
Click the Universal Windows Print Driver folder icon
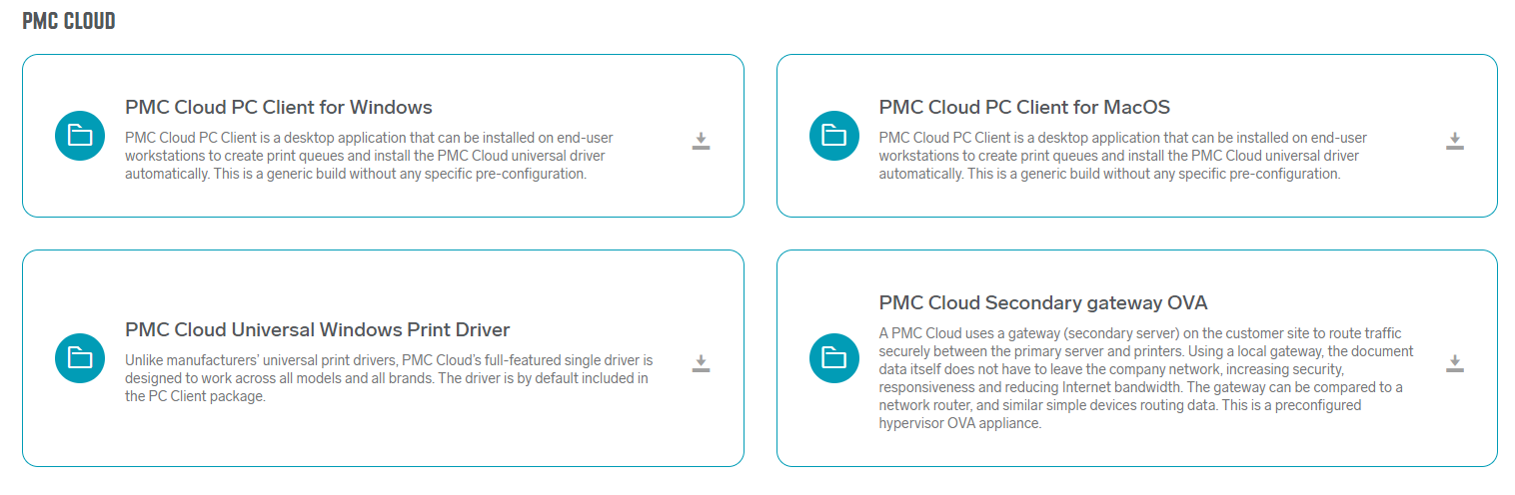80,358
